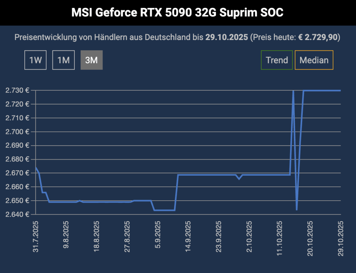Click the 2.700 € y-axis label
This screenshot has width=356, height=273.
click(x=17, y=132)
